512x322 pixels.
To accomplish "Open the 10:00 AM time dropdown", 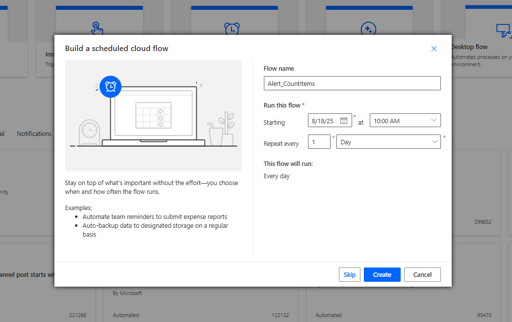I will [x=405, y=120].
